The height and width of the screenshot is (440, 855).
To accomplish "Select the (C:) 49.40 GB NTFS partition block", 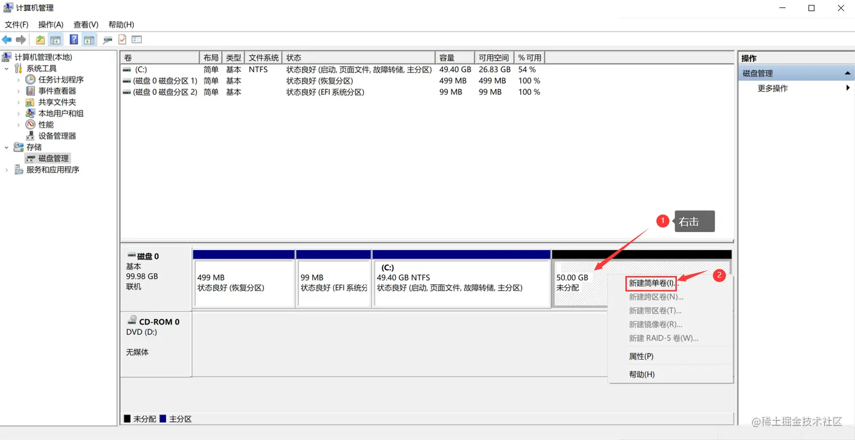I will pos(461,279).
